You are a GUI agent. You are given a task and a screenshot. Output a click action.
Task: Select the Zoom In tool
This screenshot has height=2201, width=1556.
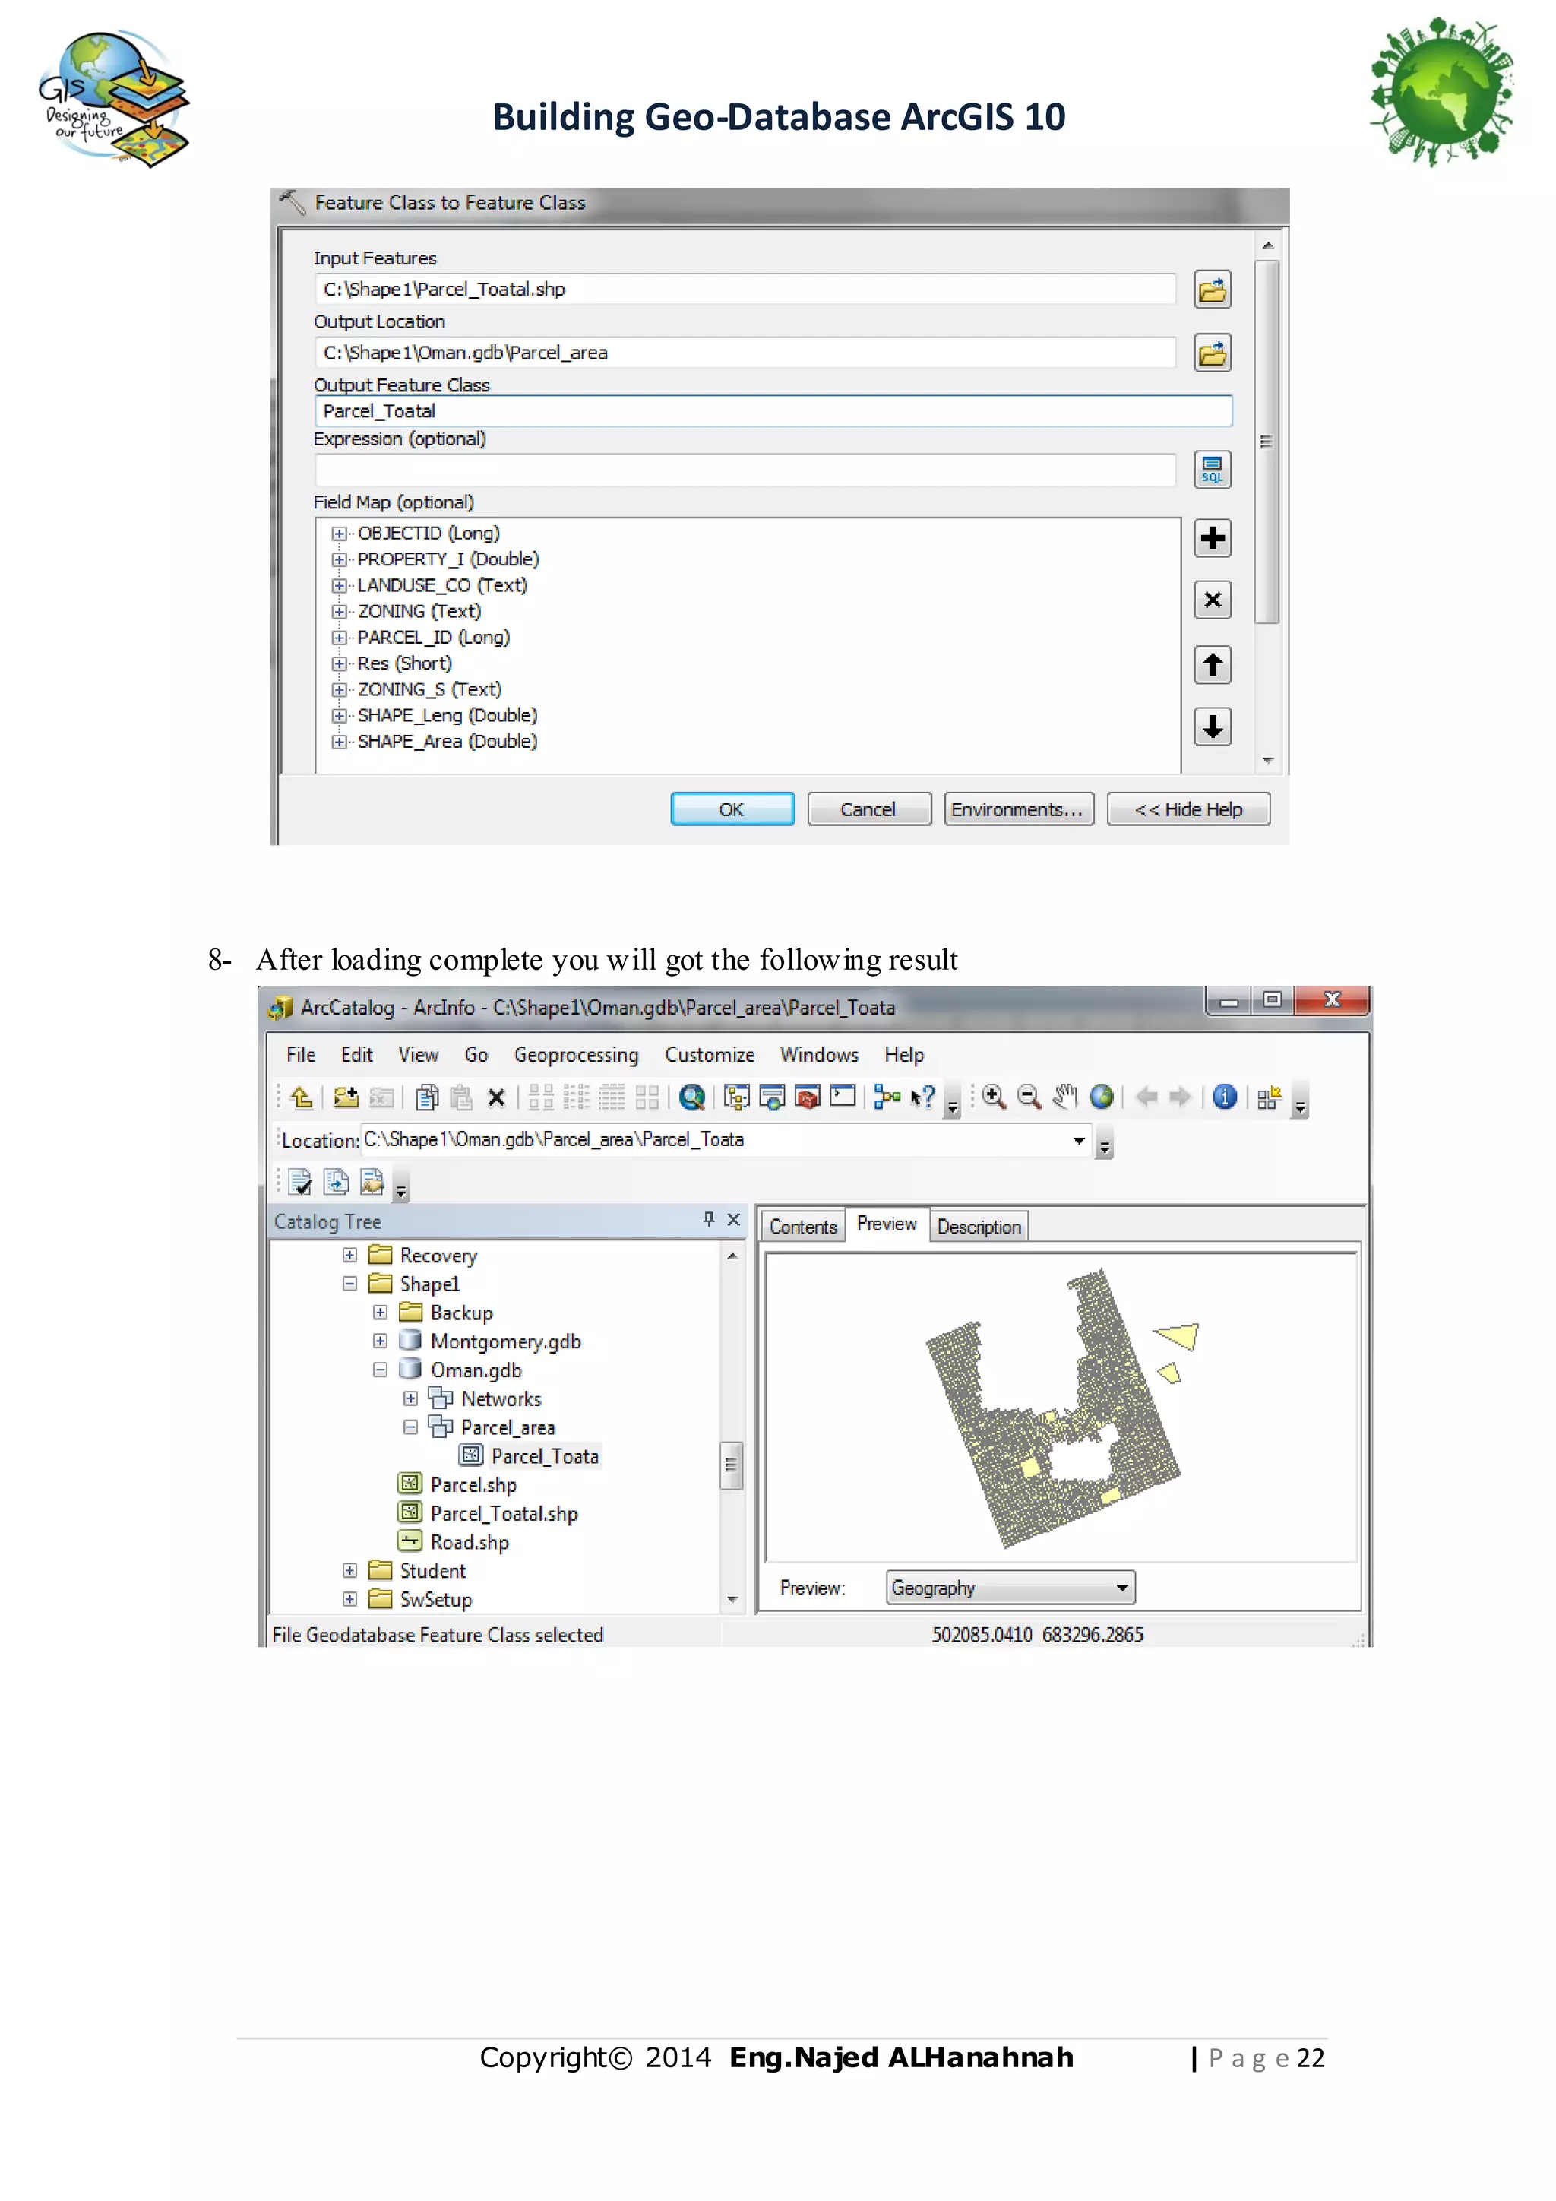[x=995, y=1097]
